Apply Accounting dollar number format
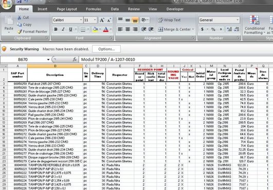Viewport: 273px width, 190px height. point(202,29)
